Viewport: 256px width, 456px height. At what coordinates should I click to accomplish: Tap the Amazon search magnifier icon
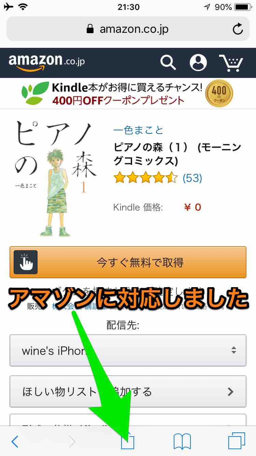[x=168, y=63]
